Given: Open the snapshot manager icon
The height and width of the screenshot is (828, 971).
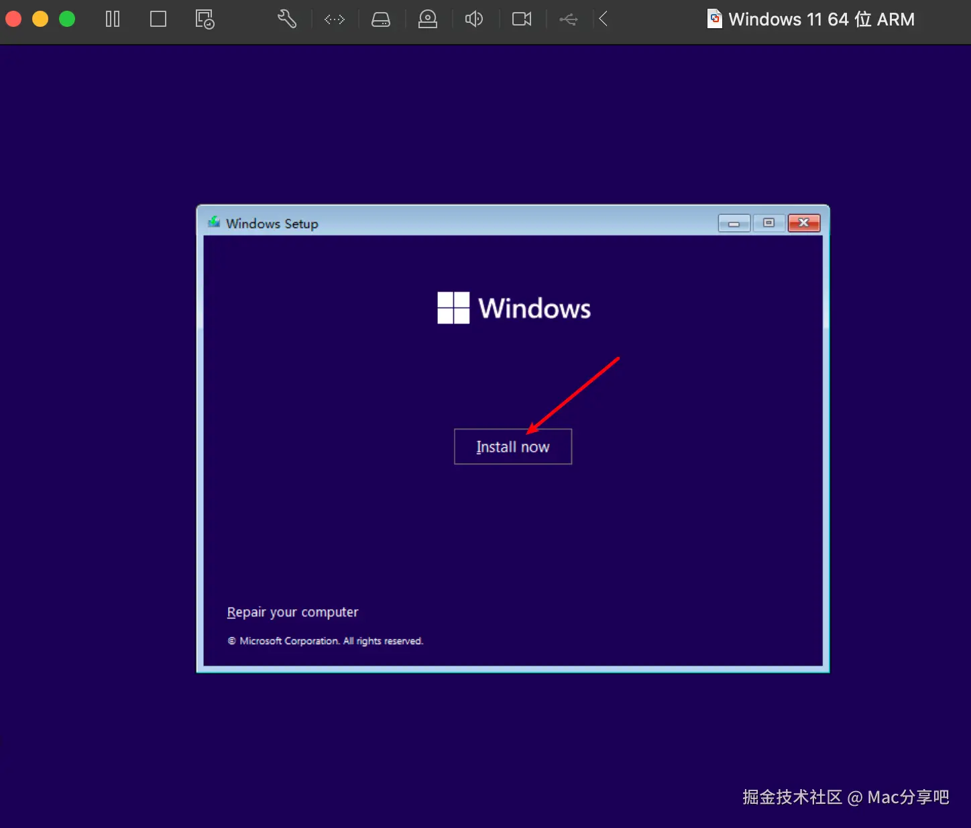Looking at the screenshot, I should [x=205, y=19].
